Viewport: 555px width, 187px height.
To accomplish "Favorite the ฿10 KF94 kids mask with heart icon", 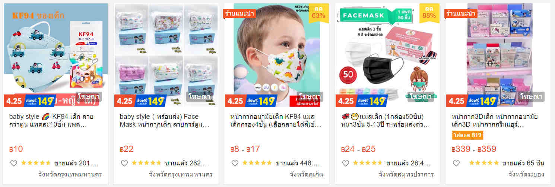I will pos(14,163).
